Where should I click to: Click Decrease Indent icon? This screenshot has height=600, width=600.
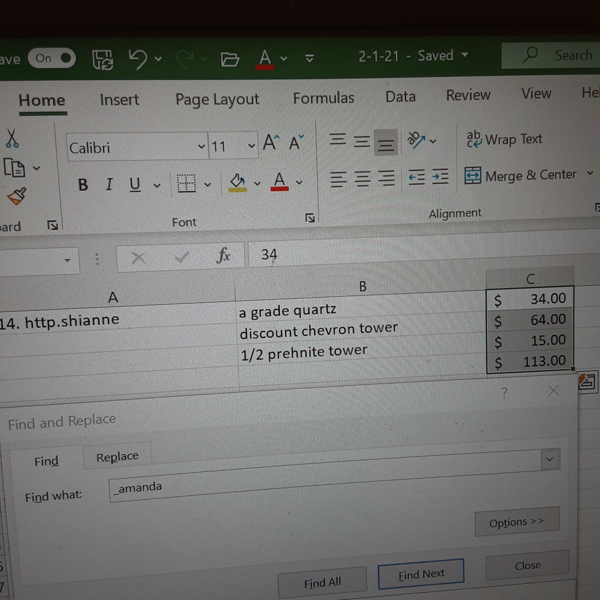pyautogui.click(x=417, y=177)
